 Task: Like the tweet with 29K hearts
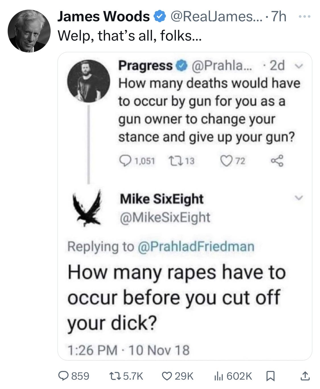[x=166, y=376]
